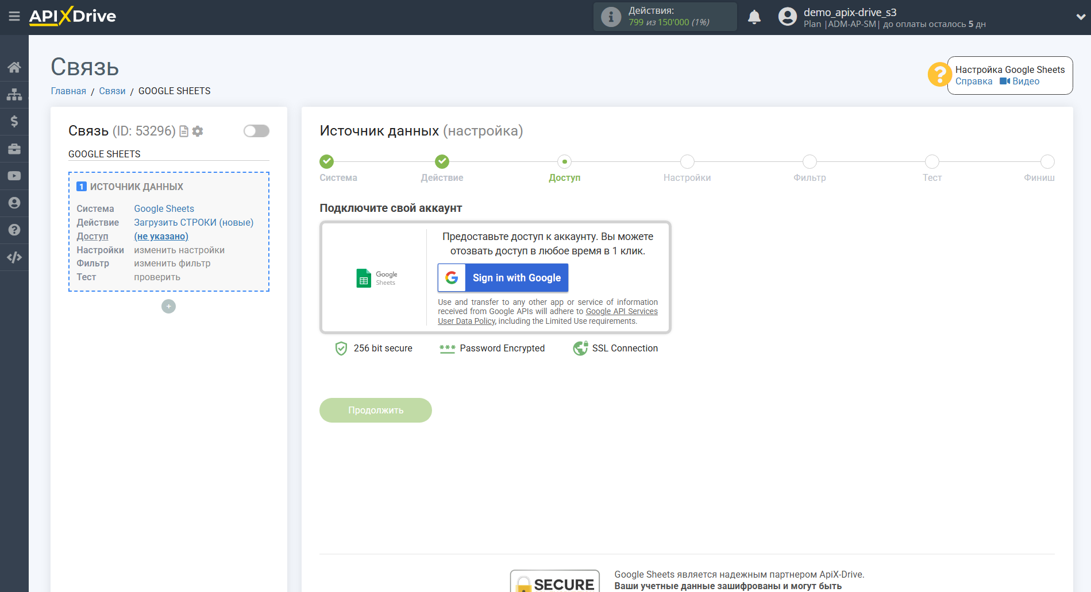Open notifications via the bell icon
This screenshot has width=1091, height=592.
754,17
